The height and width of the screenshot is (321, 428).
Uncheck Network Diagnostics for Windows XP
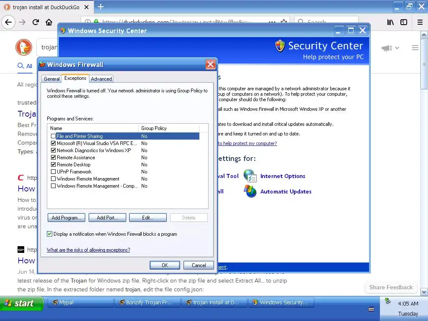(x=53, y=150)
